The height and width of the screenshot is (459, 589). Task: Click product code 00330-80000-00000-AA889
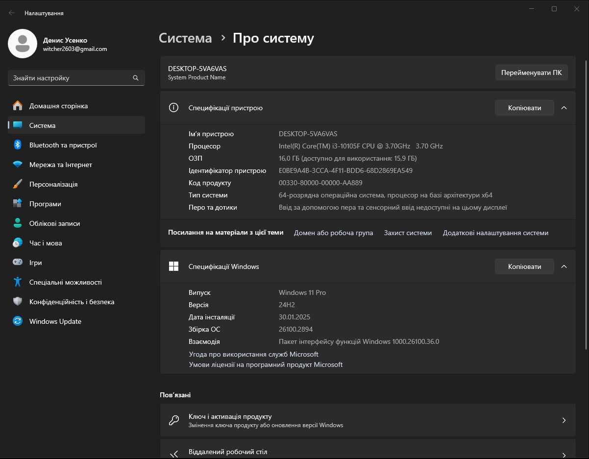[320, 183]
